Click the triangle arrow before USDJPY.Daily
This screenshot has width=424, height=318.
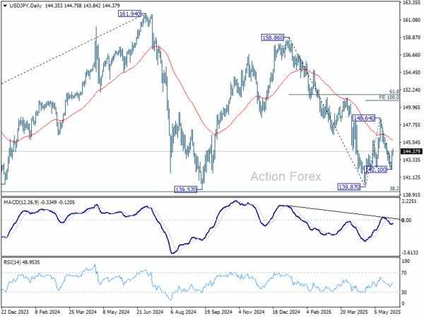pos(5,6)
